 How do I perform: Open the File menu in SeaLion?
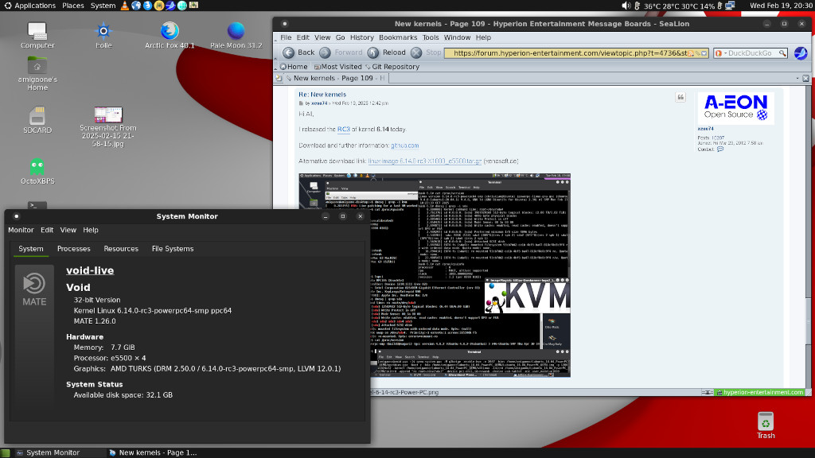286,37
